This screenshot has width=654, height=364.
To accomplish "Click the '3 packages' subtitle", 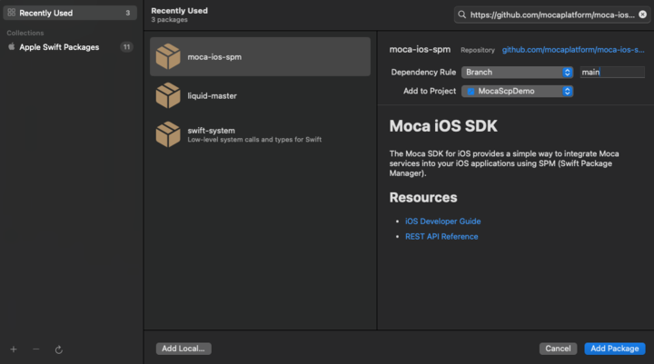I will click(x=169, y=20).
